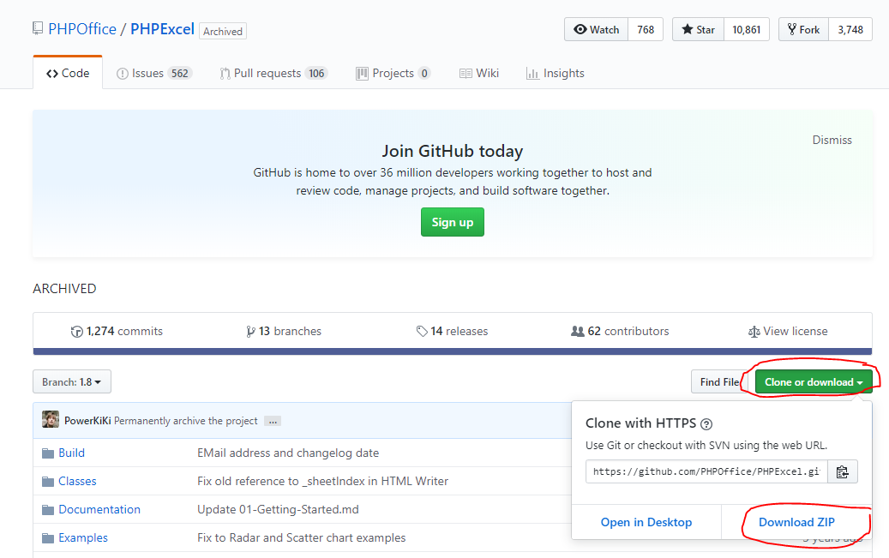Click the ARCHIVED description text
Screen dimensions: 889x558
coord(64,289)
